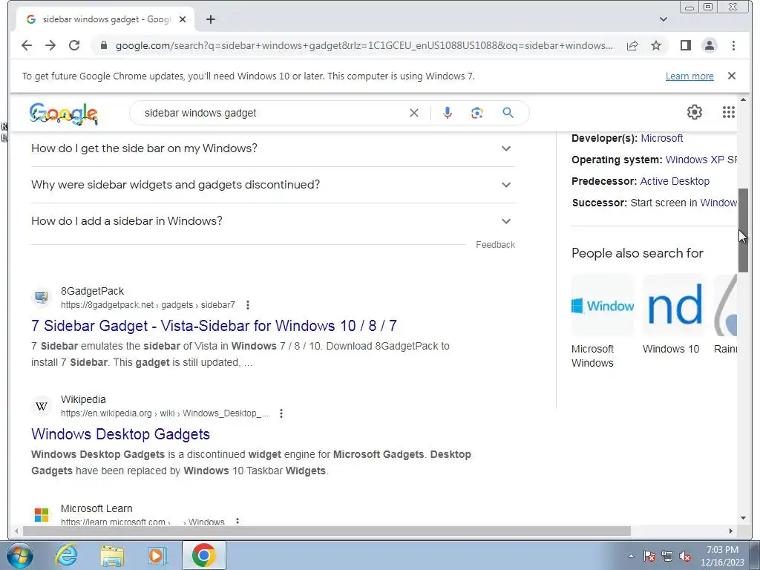Click Chrome icon in taskbar
This screenshot has width=760, height=570.
pyautogui.click(x=203, y=555)
